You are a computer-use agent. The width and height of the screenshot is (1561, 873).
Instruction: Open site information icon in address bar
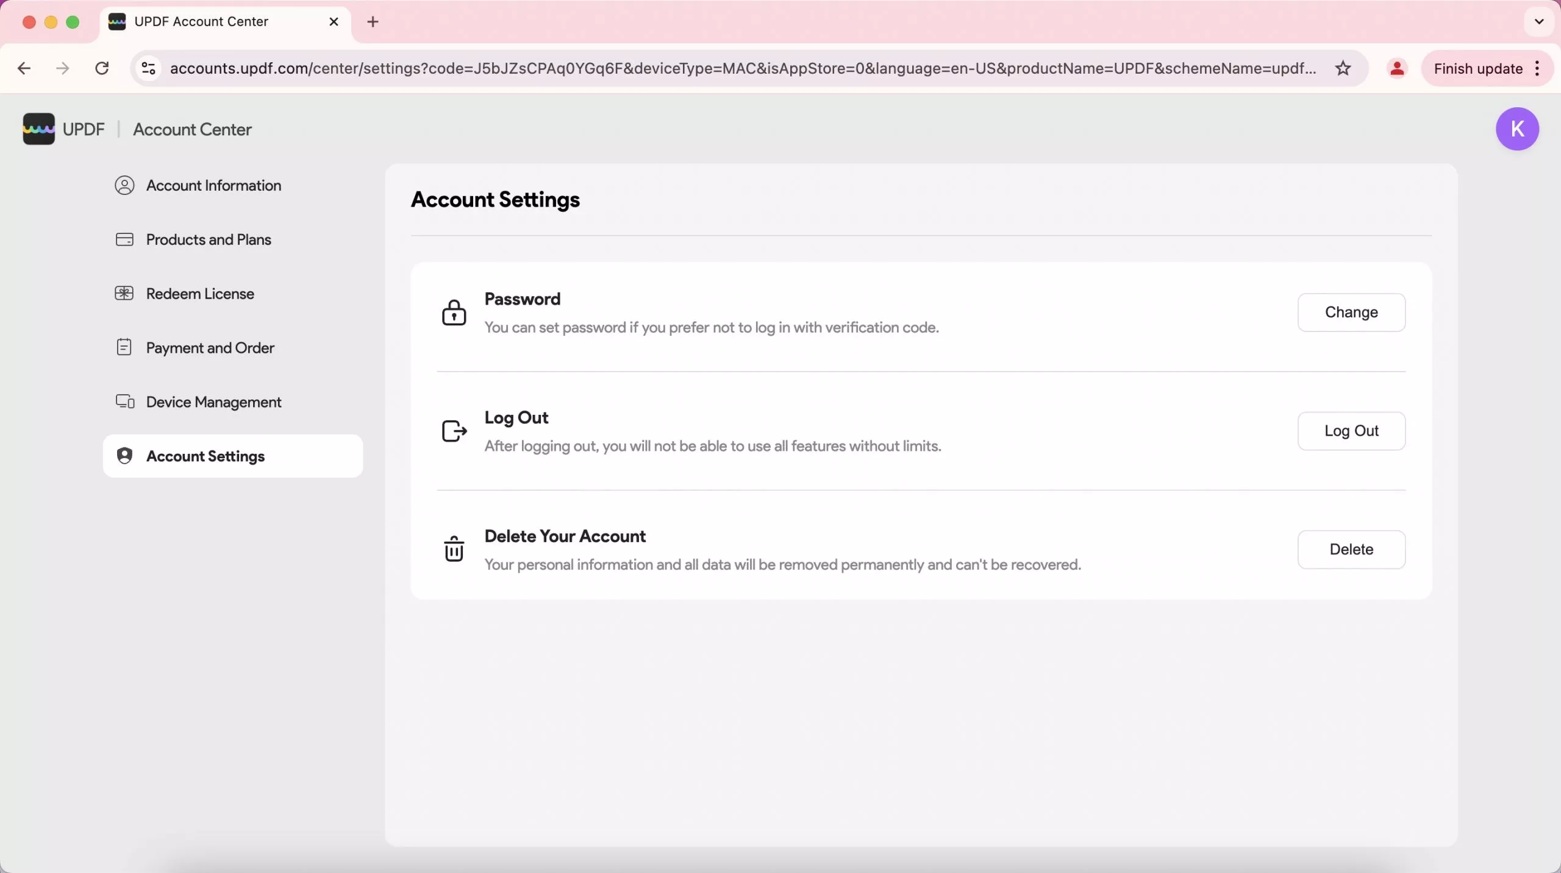[x=149, y=68]
